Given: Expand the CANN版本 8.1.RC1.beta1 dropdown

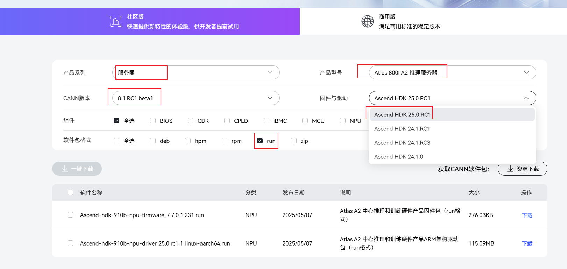Looking at the screenshot, I should [x=196, y=98].
